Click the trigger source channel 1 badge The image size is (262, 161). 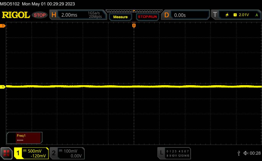[235, 15]
